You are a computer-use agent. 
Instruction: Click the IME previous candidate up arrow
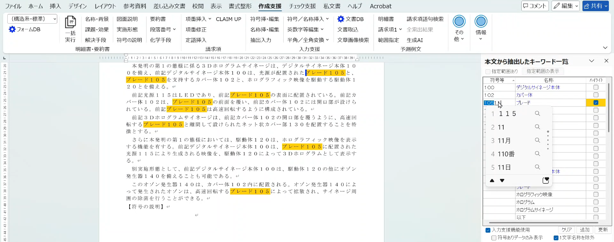[492, 180]
